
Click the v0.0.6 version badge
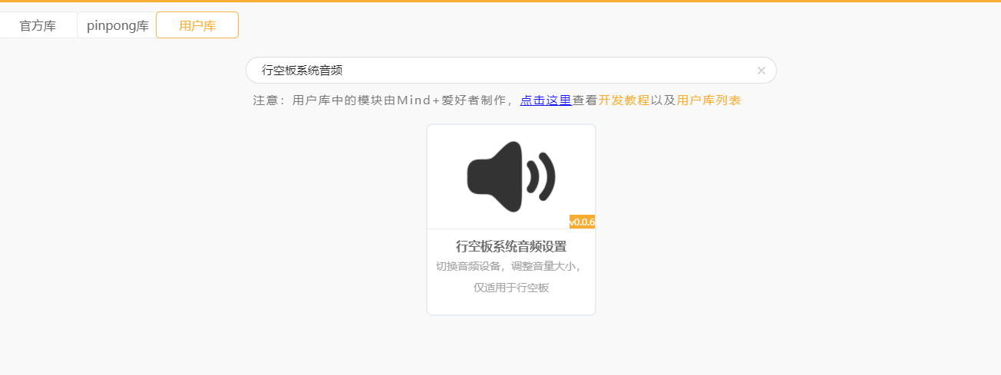[582, 222]
